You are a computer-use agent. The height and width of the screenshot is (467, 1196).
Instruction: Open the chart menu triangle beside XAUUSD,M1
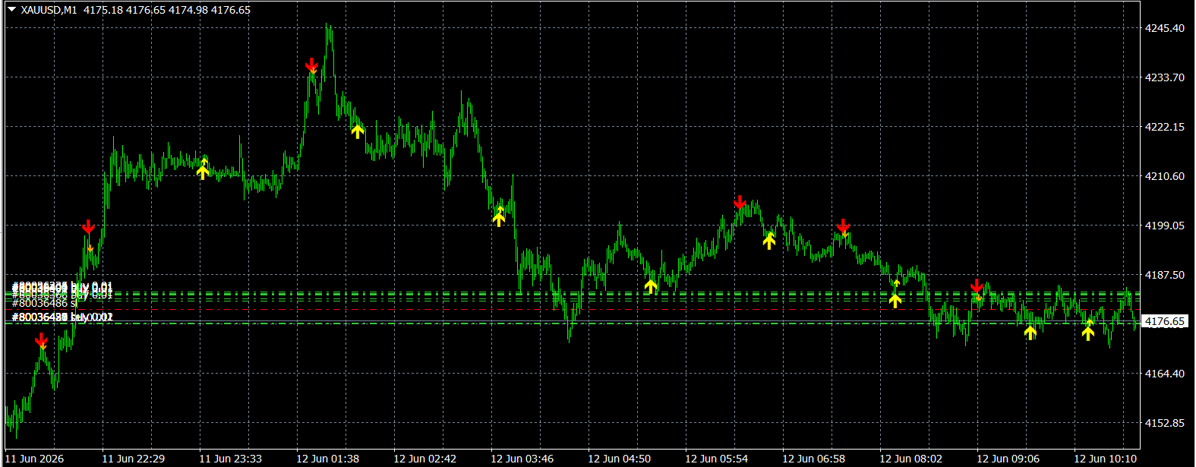coord(11,9)
